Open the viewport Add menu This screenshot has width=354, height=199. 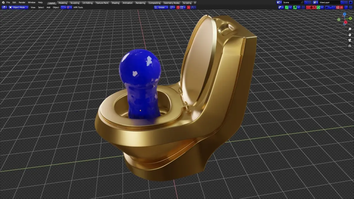click(x=48, y=7)
